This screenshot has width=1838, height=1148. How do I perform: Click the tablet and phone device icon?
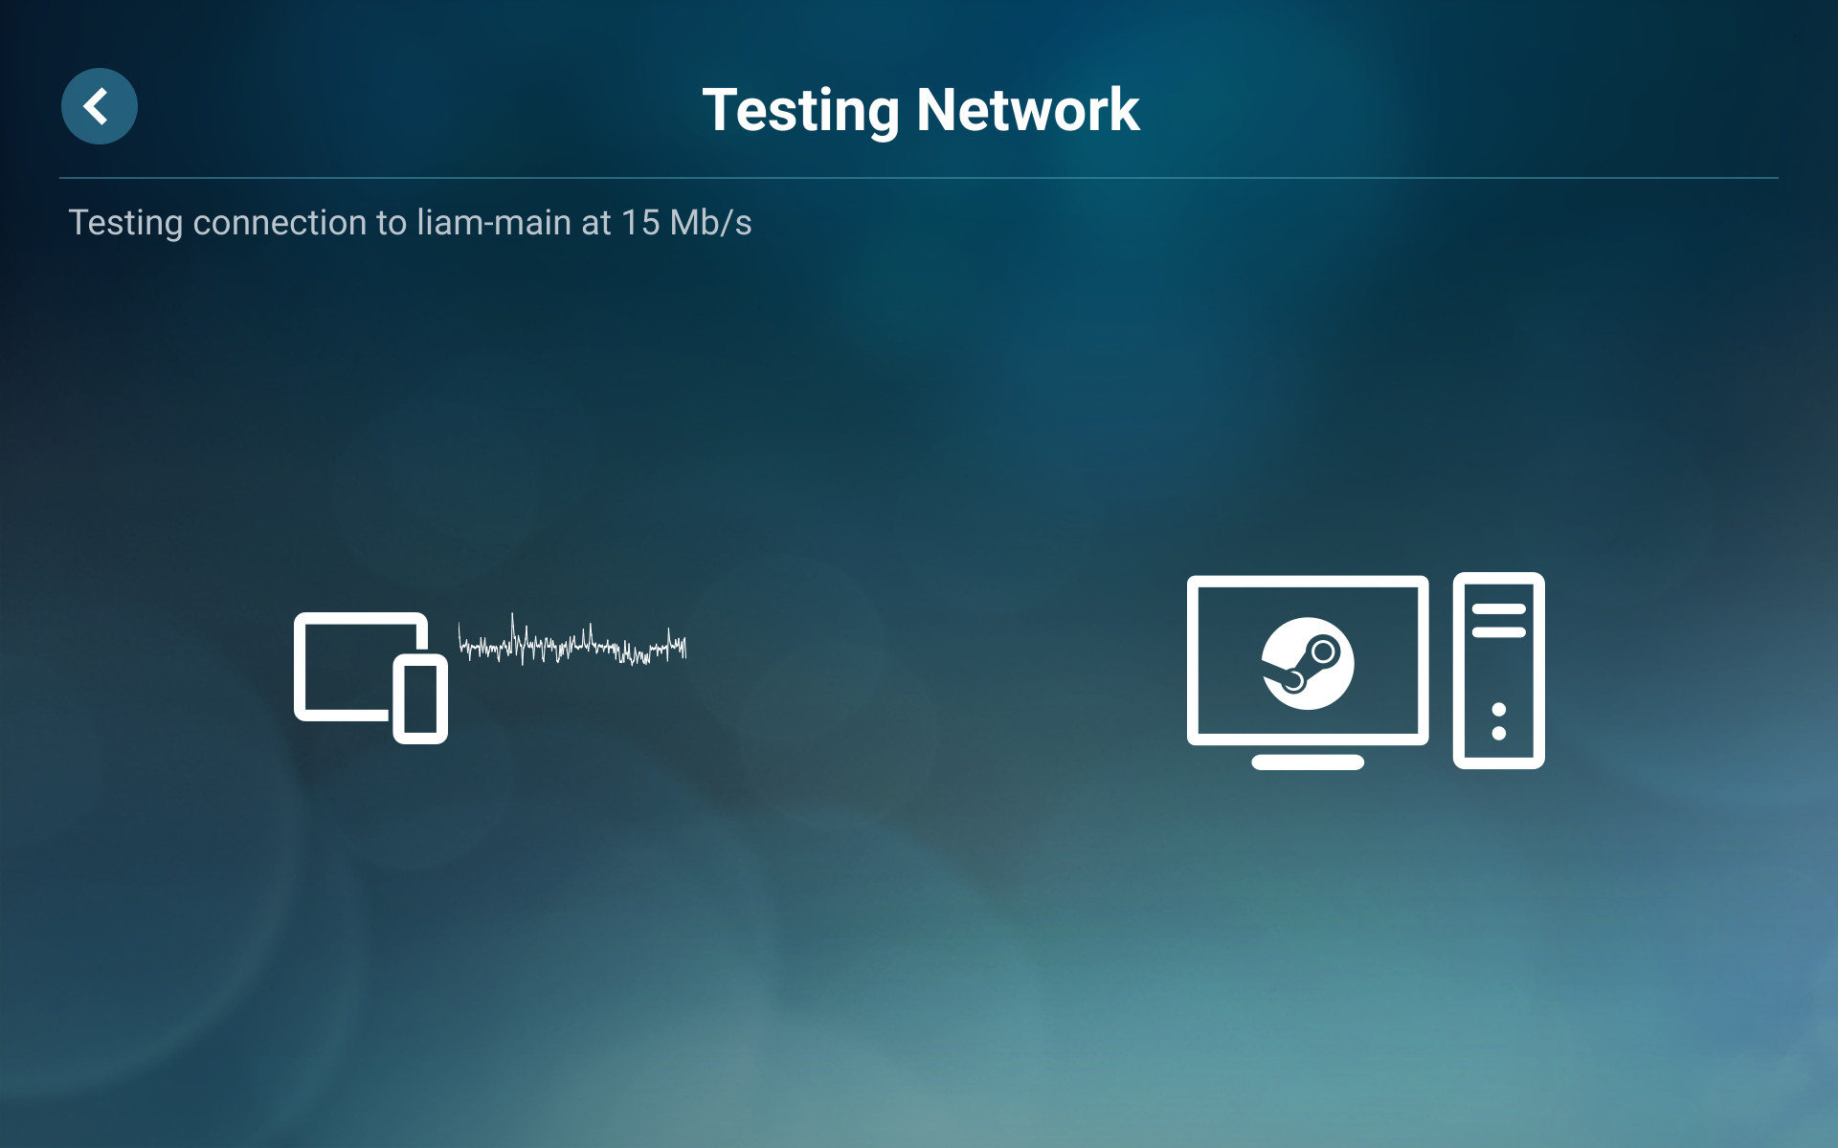[x=371, y=677]
